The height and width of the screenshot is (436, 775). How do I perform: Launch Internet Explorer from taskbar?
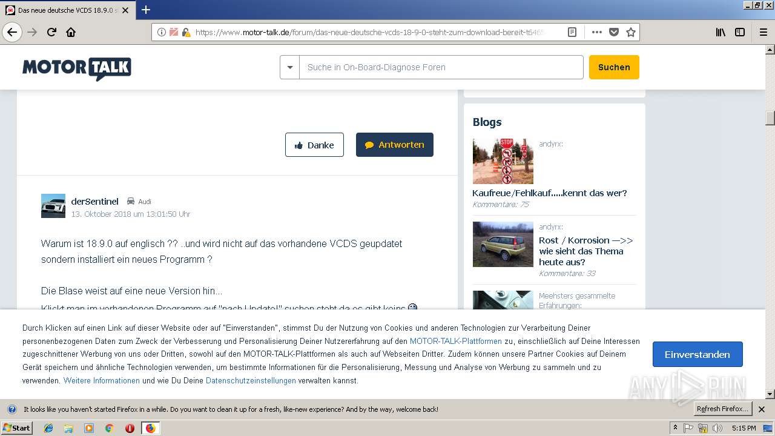(48, 428)
